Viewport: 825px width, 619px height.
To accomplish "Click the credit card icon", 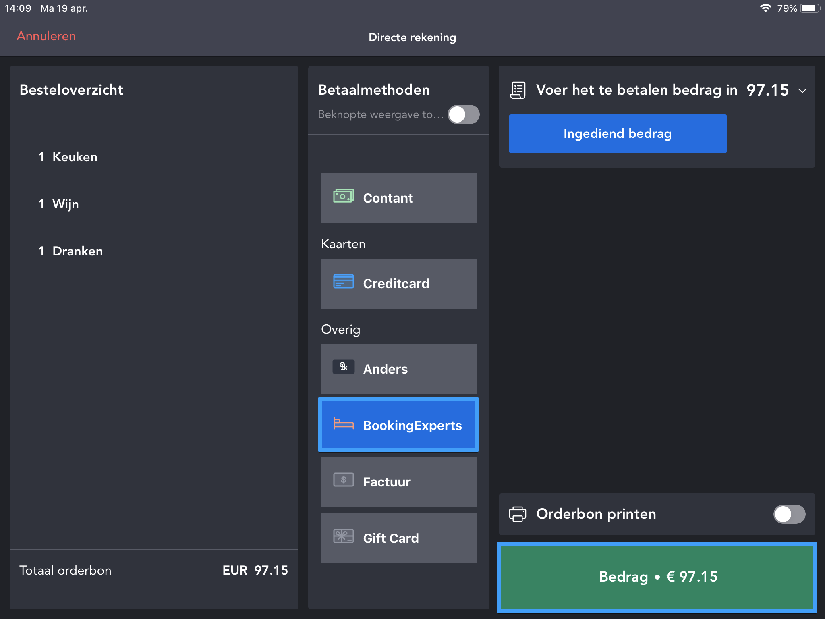I will [343, 281].
